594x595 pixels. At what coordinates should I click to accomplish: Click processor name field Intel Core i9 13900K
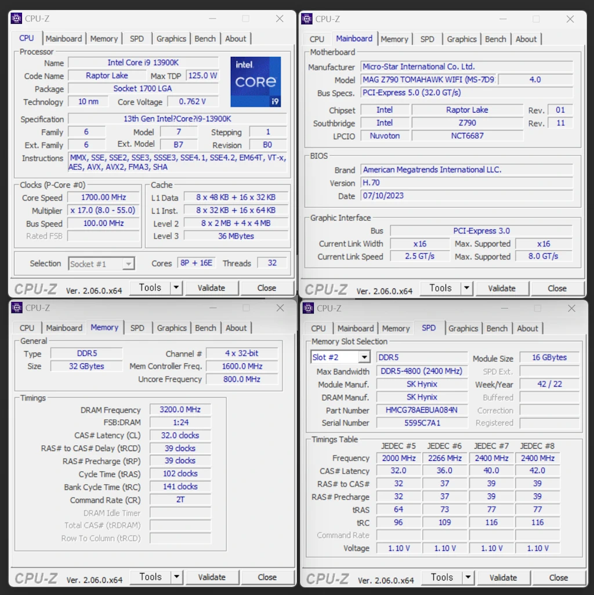[143, 63]
